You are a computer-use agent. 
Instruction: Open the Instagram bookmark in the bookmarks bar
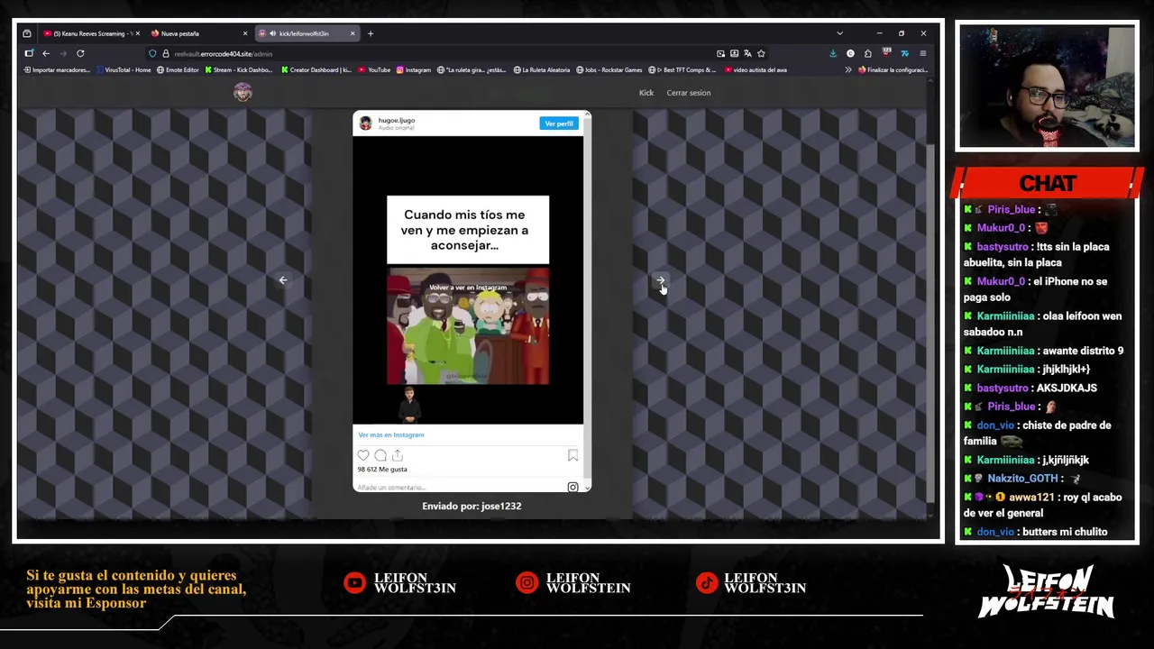(x=414, y=69)
